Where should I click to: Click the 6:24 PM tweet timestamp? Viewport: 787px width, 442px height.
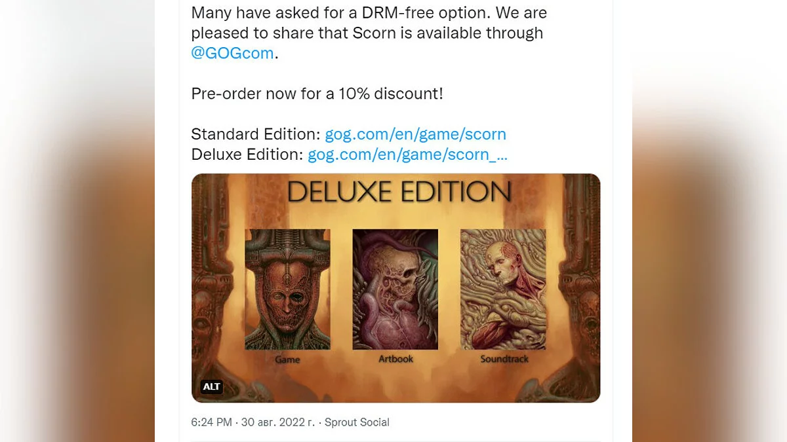coord(211,422)
